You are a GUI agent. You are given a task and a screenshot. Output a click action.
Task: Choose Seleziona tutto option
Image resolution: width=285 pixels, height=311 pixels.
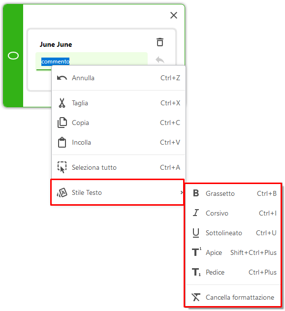coord(119,167)
